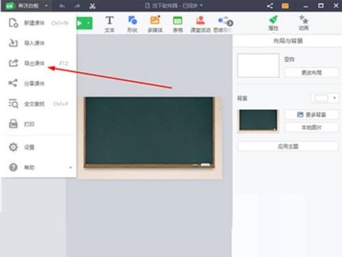
Task: Undo the last action
Action: point(62,6)
